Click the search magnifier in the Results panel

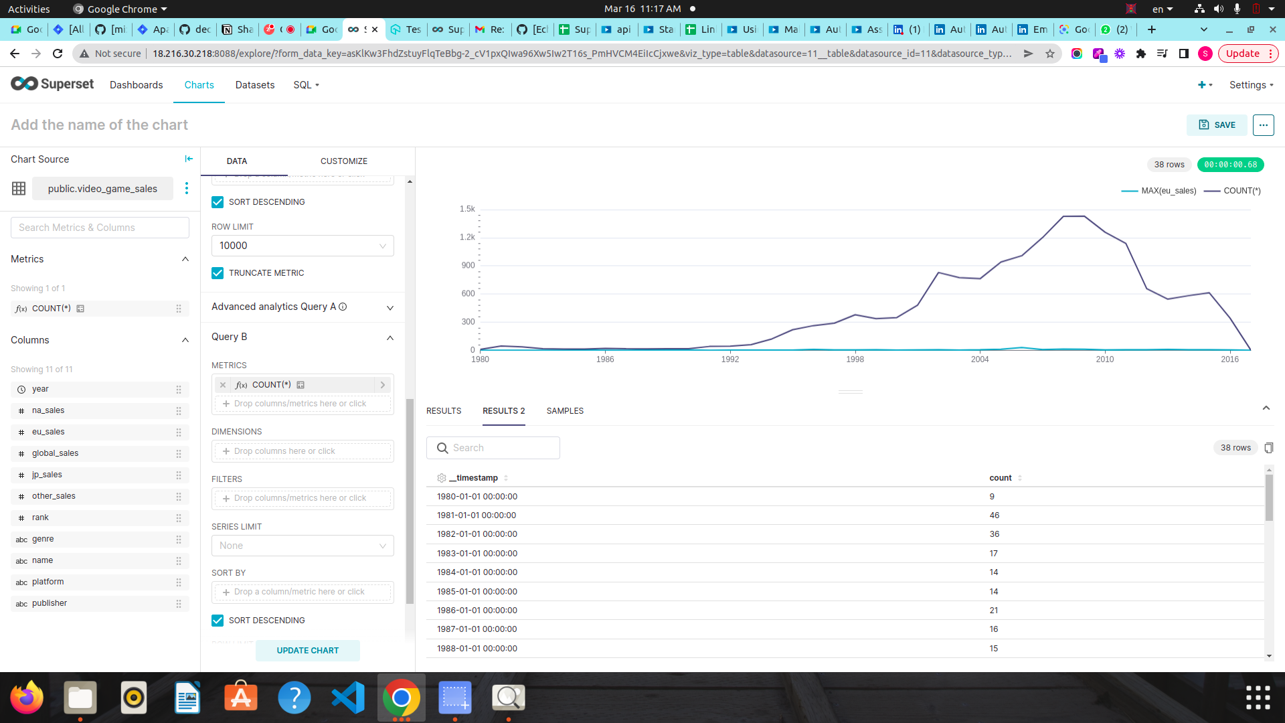[x=442, y=447]
